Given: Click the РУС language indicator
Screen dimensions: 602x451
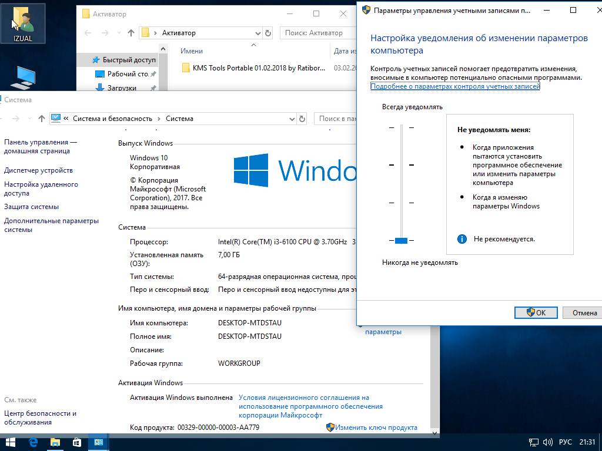Looking at the screenshot, I should pyautogui.click(x=565, y=442).
